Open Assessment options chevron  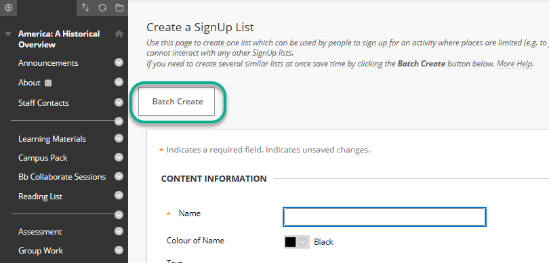pos(119,232)
